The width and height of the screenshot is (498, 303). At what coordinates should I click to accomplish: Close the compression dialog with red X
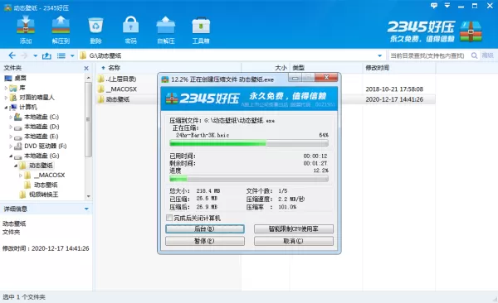326,78
